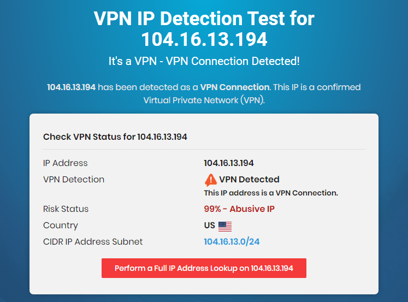Click the Country label
Screen dimensions: 408x302
pos(61,225)
